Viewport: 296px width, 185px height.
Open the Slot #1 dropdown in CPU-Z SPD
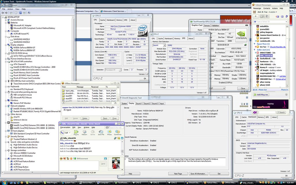click(164, 45)
